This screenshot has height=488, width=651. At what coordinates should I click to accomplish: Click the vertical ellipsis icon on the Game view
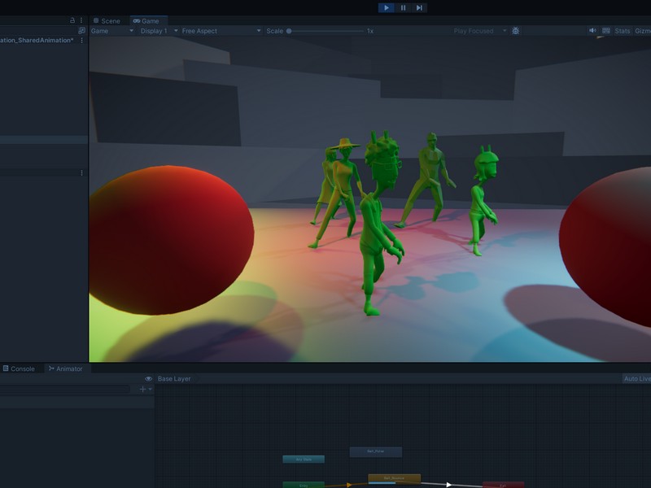[x=81, y=20]
